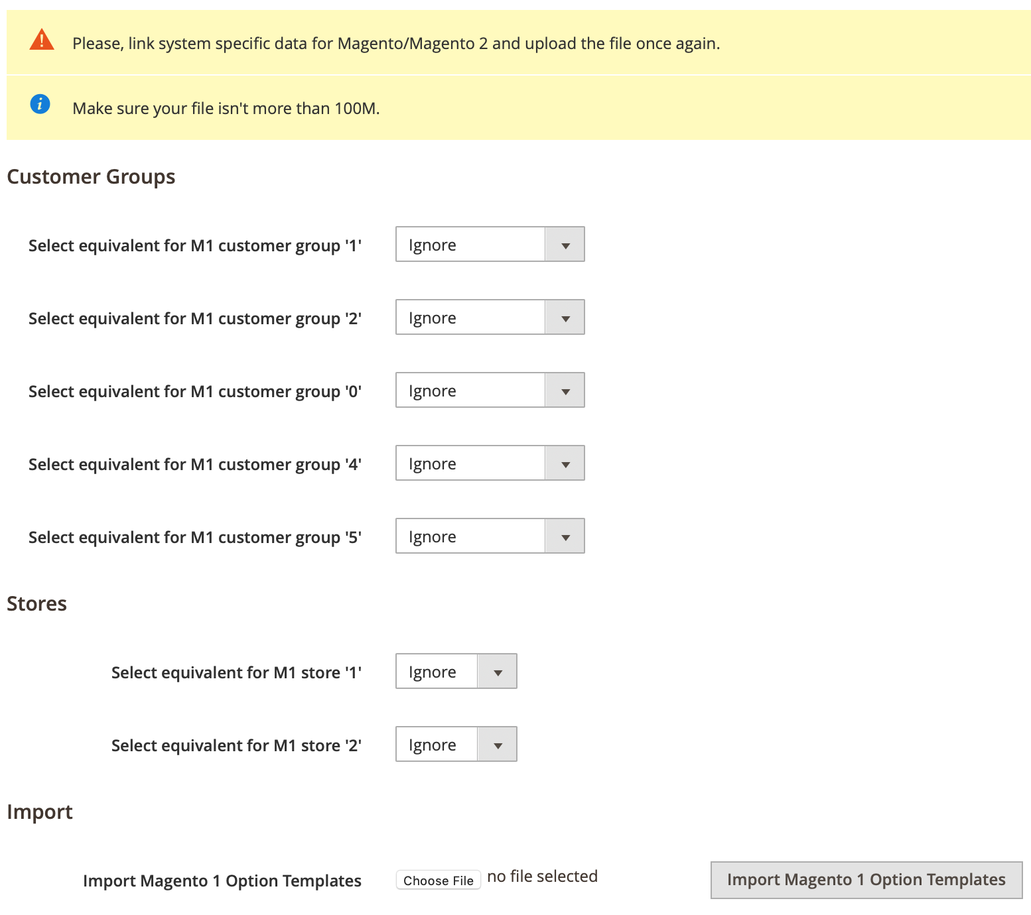Click label 'Select equivalent for M1 customer group '0''
The height and width of the screenshot is (915, 1031).
[195, 392]
